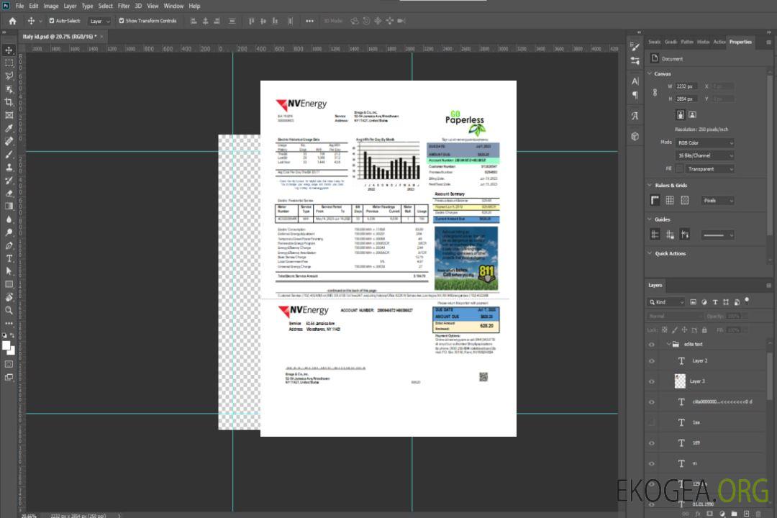Select the Zoom tool
The image size is (777, 518).
(9, 310)
